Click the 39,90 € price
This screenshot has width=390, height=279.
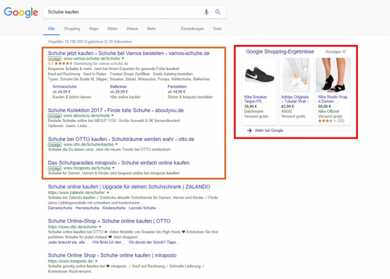click(x=250, y=106)
